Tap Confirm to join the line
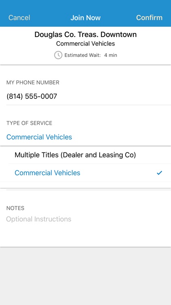171x305 pixels. click(x=149, y=17)
